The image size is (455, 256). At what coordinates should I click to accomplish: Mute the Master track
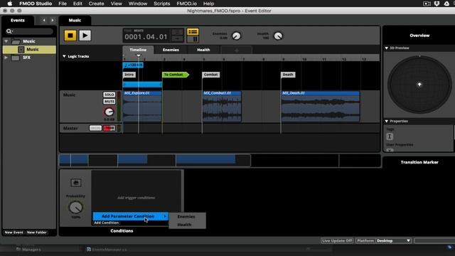109,128
